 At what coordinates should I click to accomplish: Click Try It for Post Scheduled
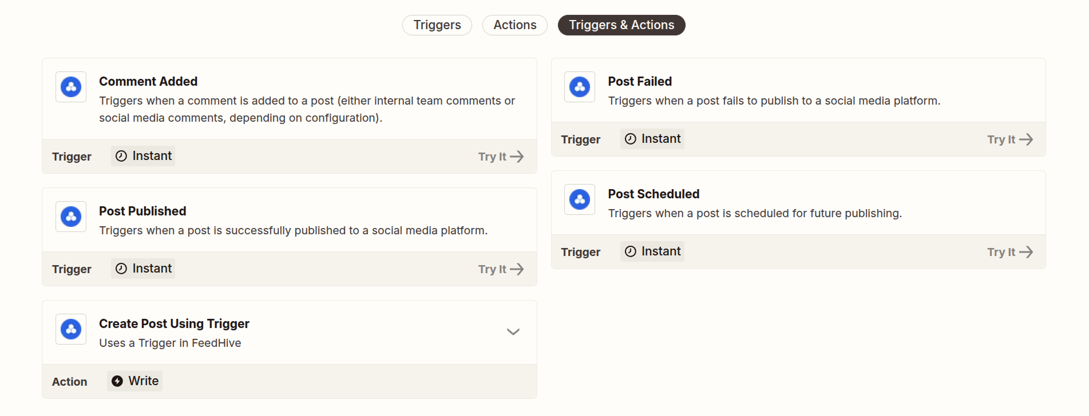pyautogui.click(x=1009, y=252)
